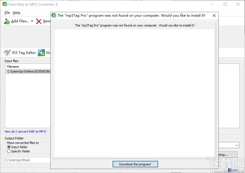
Task: Maximize the Free M4a to MP3 Converter window
Action: [x=225, y=4]
